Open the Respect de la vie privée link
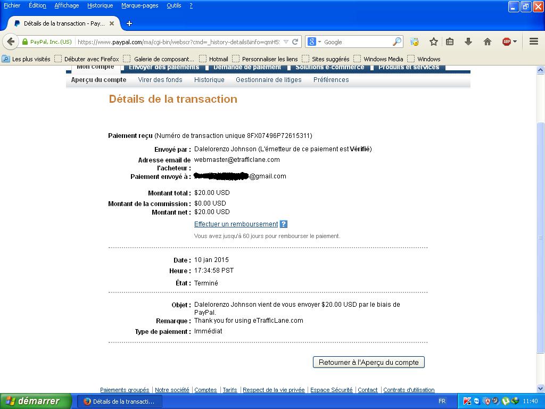Image resolution: width=545 pixels, height=409 pixels. click(x=274, y=390)
